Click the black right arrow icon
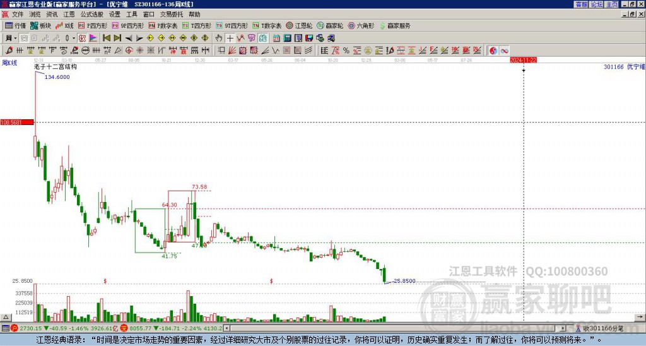646x346 pixels. click(139, 38)
